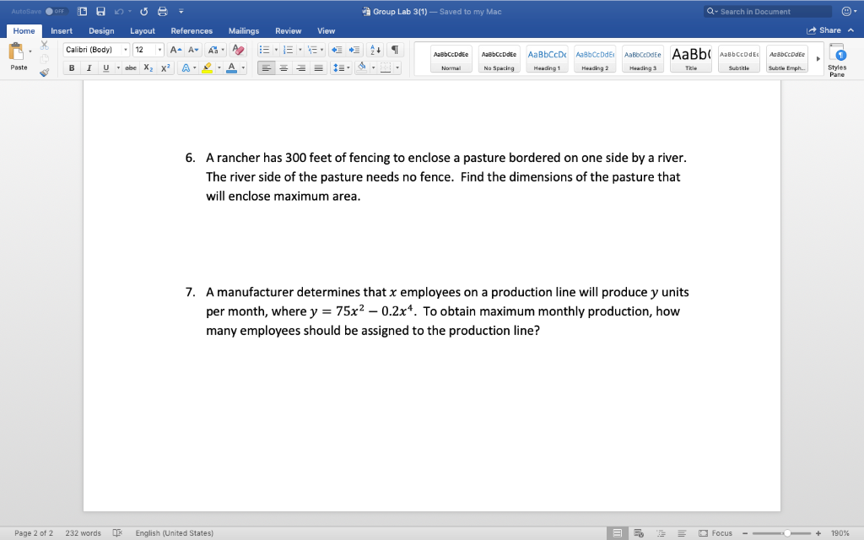Click the zoom slider handle
Screen dimensions: 864x540
click(787, 533)
